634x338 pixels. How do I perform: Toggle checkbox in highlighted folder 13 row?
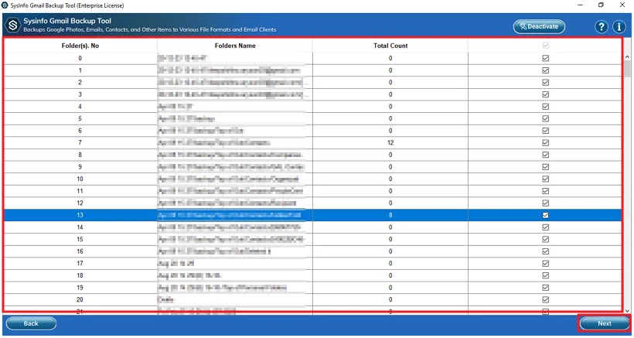tap(545, 215)
